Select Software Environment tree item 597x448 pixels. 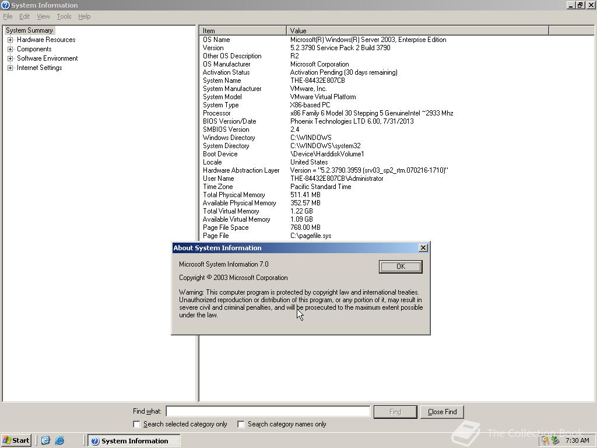(47, 58)
